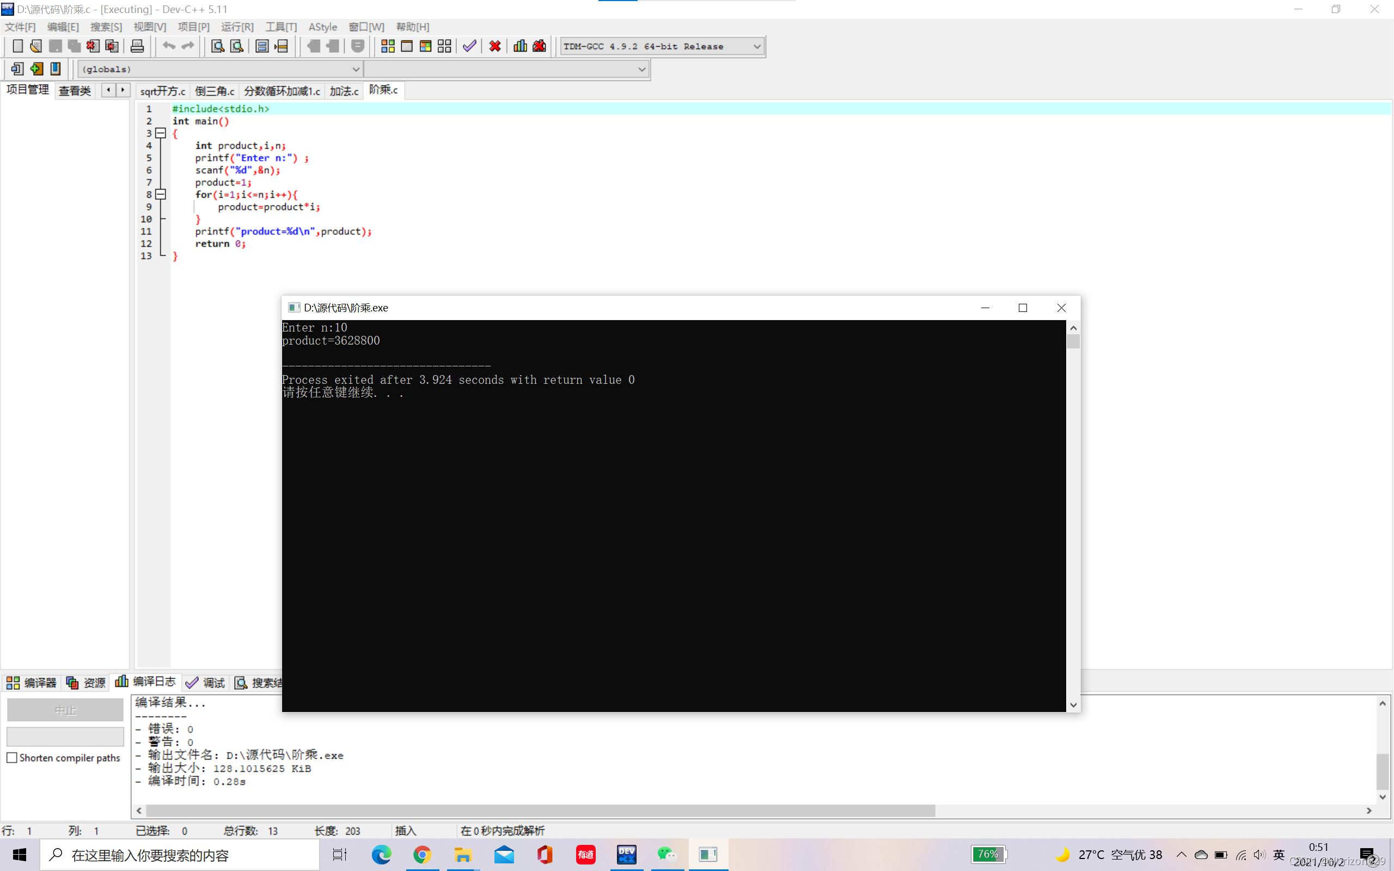Click the Undo arrow icon
Image resolution: width=1394 pixels, height=871 pixels.
point(168,46)
